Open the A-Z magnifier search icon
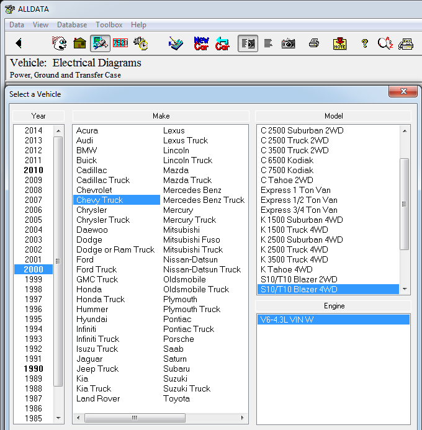 coord(385,43)
